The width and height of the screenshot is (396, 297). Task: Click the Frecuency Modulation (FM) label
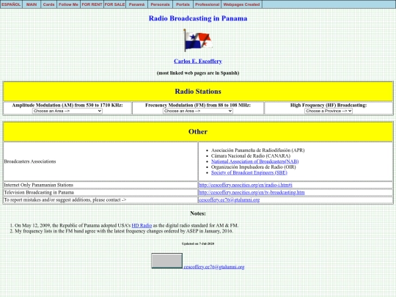click(x=198, y=105)
